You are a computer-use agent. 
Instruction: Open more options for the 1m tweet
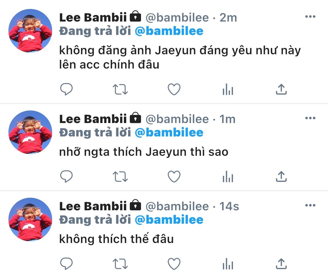[310, 118]
